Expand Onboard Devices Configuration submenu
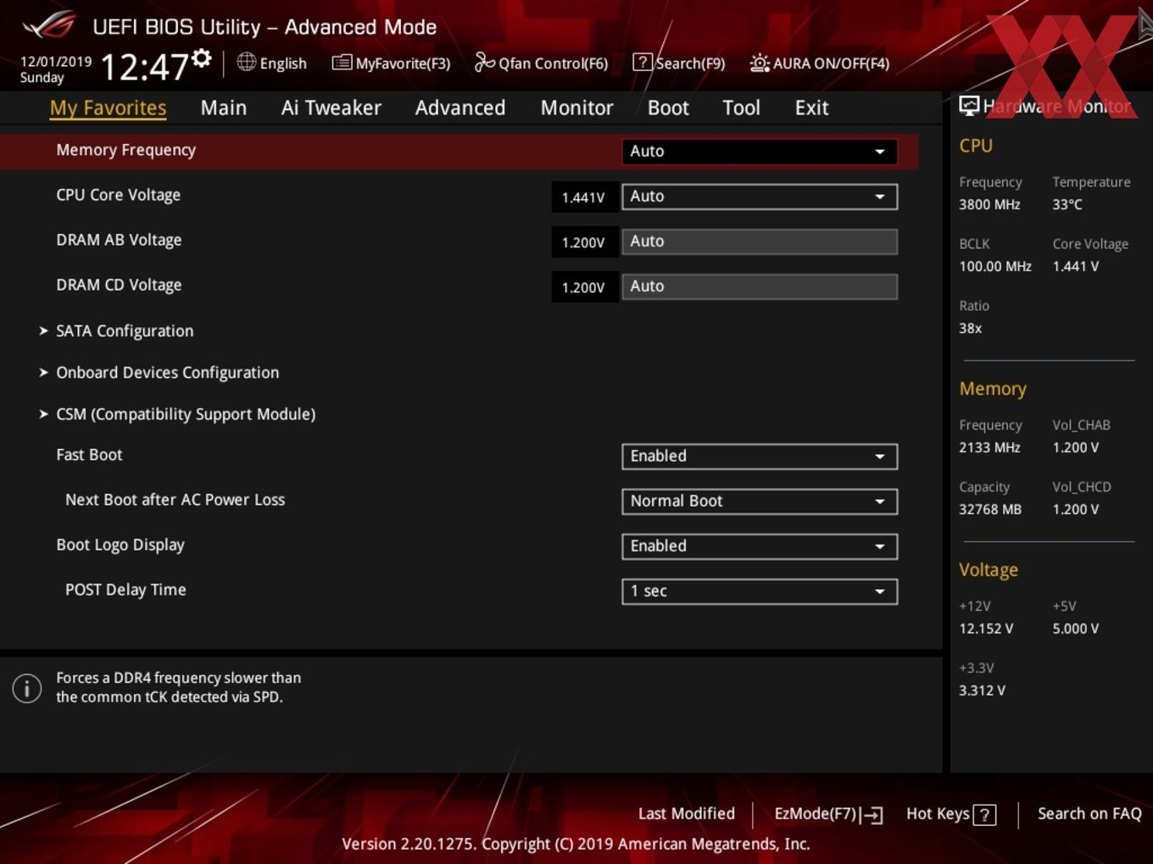 [x=167, y=373]
